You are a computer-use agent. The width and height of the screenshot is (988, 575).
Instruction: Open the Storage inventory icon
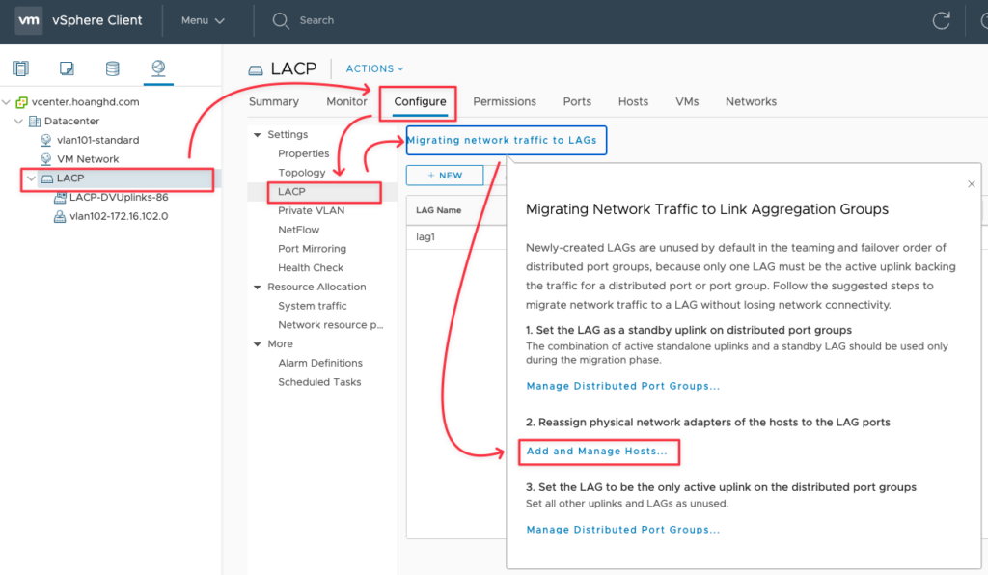(x=112, y=68)
